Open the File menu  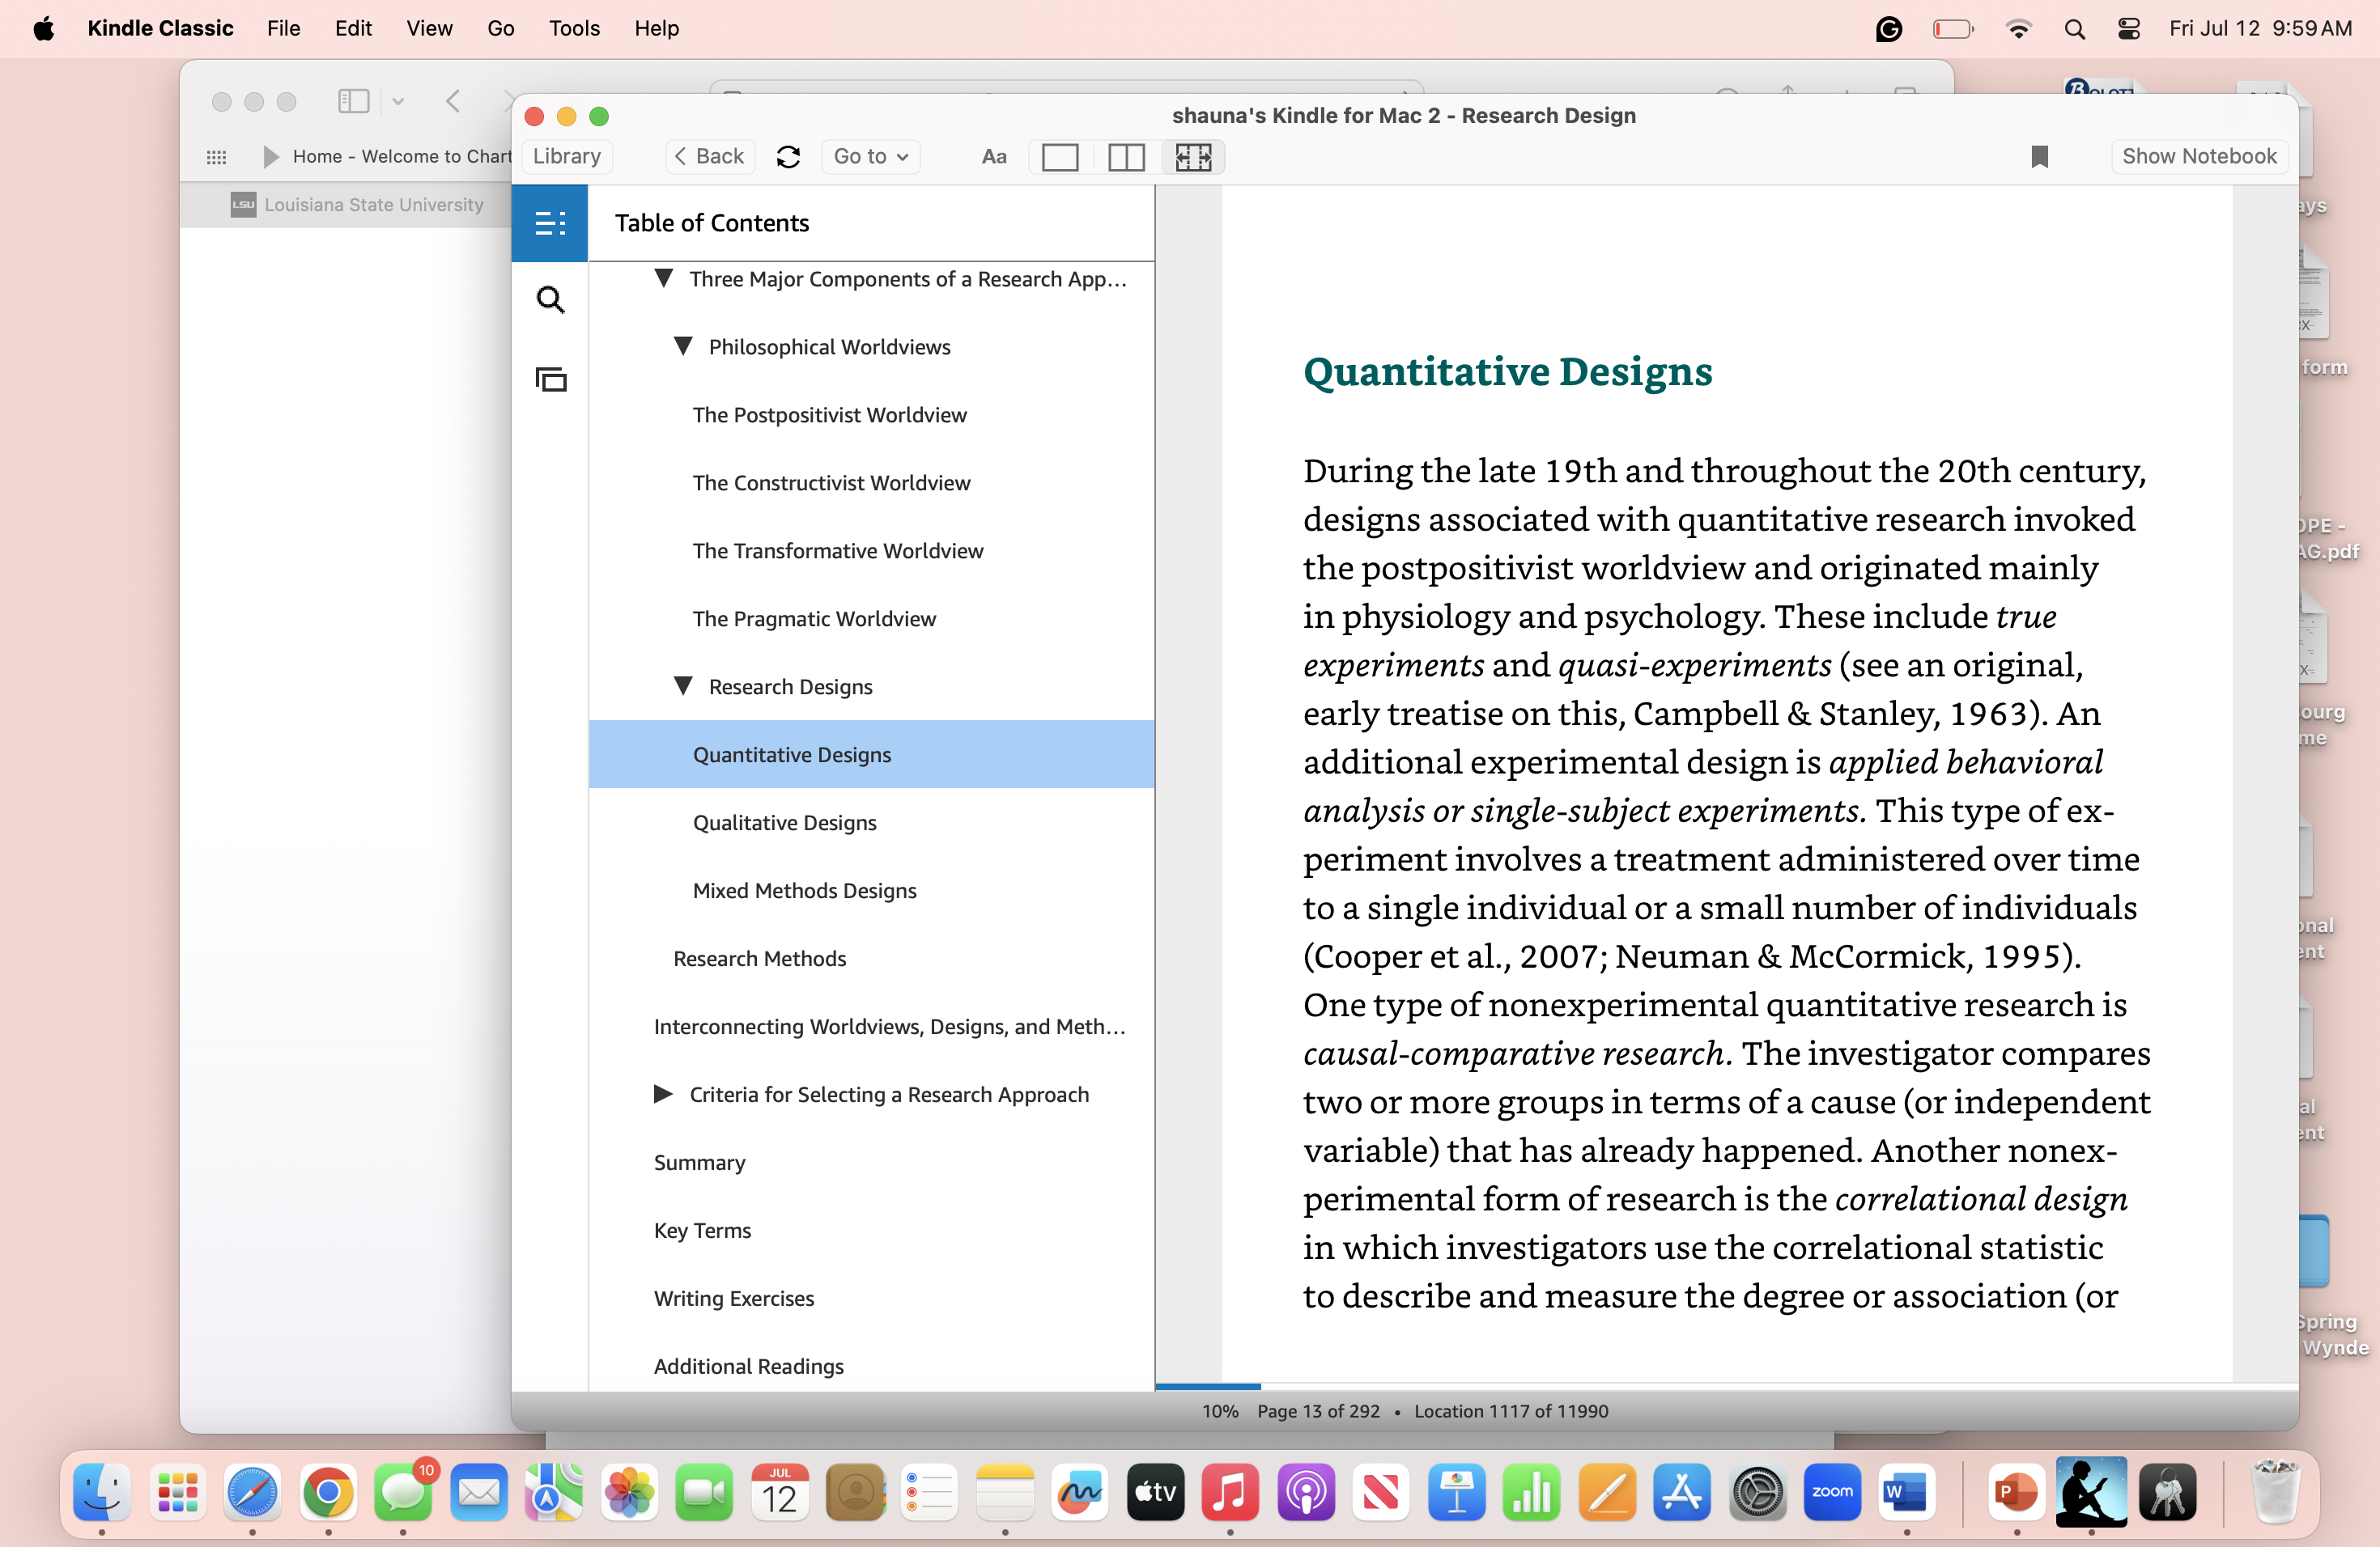283,28
